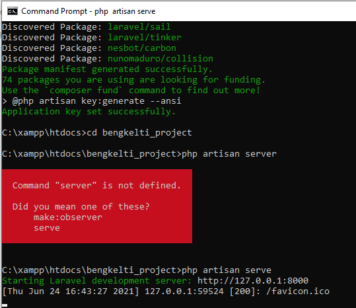Click the 'php artisan server' command text
The width and height of the screenshot is (356, 308).
point(229,154)
